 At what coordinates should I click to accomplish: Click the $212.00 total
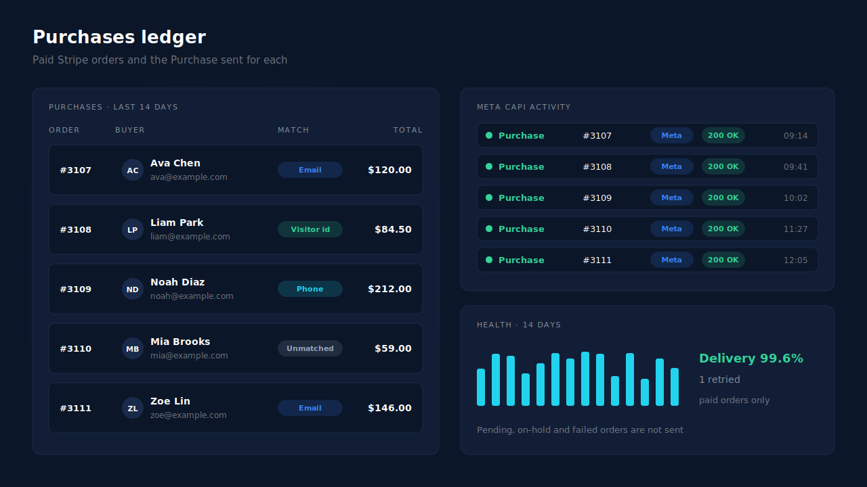[389, 289]
